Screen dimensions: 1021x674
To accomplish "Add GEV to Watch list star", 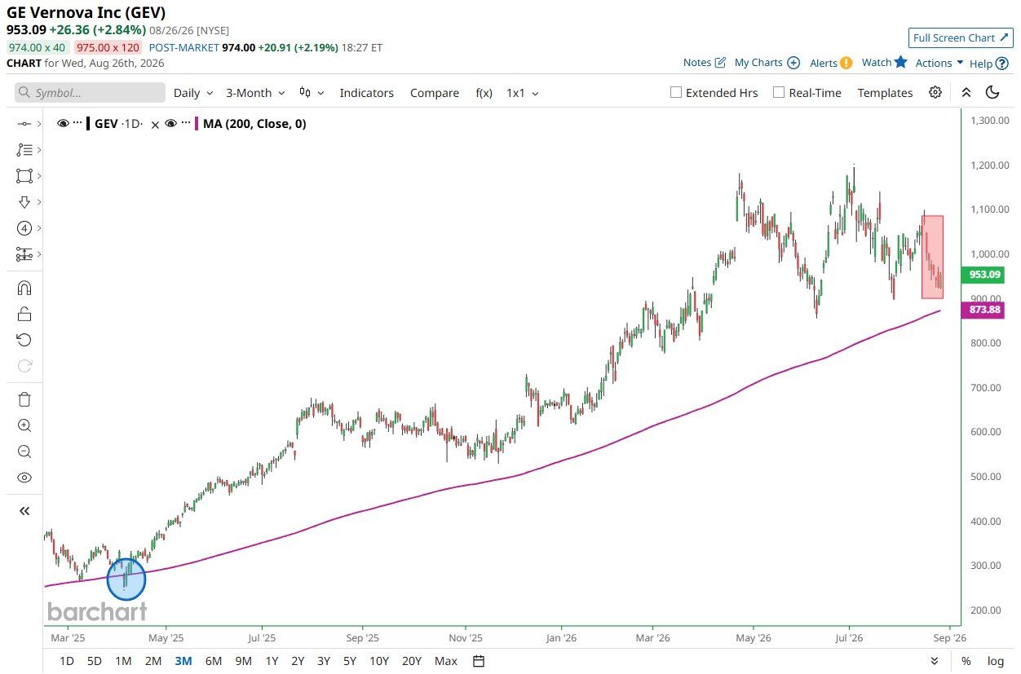I will point(885,62).
